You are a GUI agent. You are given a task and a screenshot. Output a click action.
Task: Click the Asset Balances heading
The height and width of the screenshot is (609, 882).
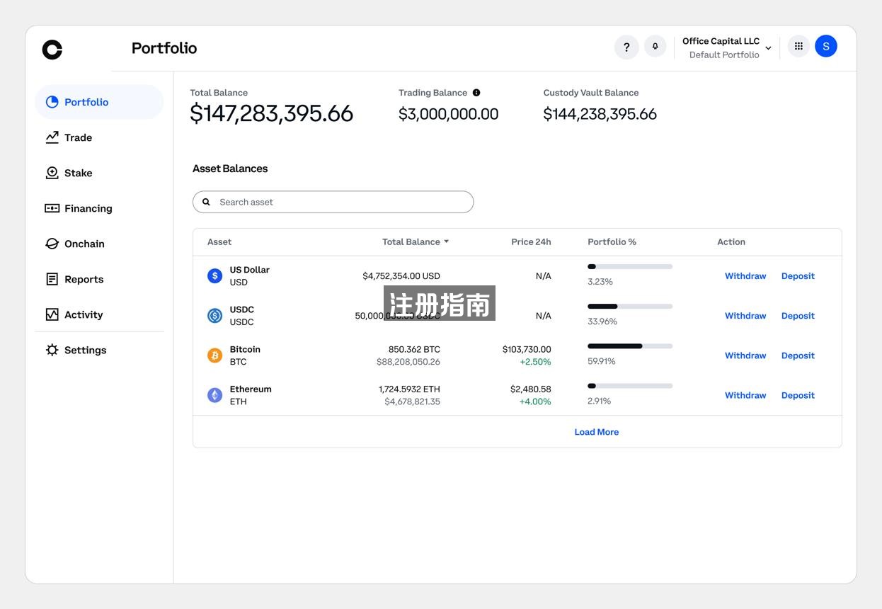coord(230,169)
